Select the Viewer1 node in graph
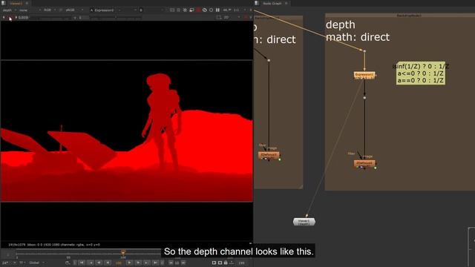Image resolution: width=475 pixels, height=267 pixels. coord(304,222)
